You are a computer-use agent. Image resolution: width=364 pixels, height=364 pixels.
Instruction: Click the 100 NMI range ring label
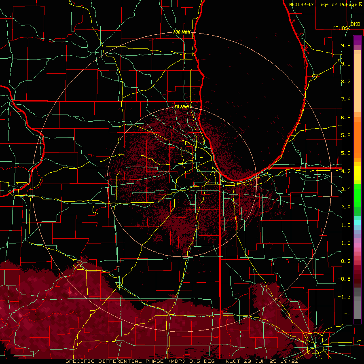(x=182, y=32)
